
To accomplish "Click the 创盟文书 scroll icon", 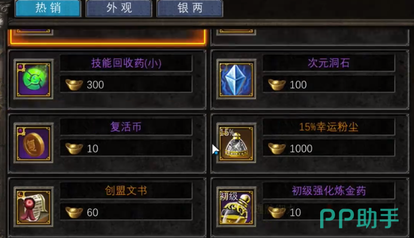I will [x=33, y=207].
